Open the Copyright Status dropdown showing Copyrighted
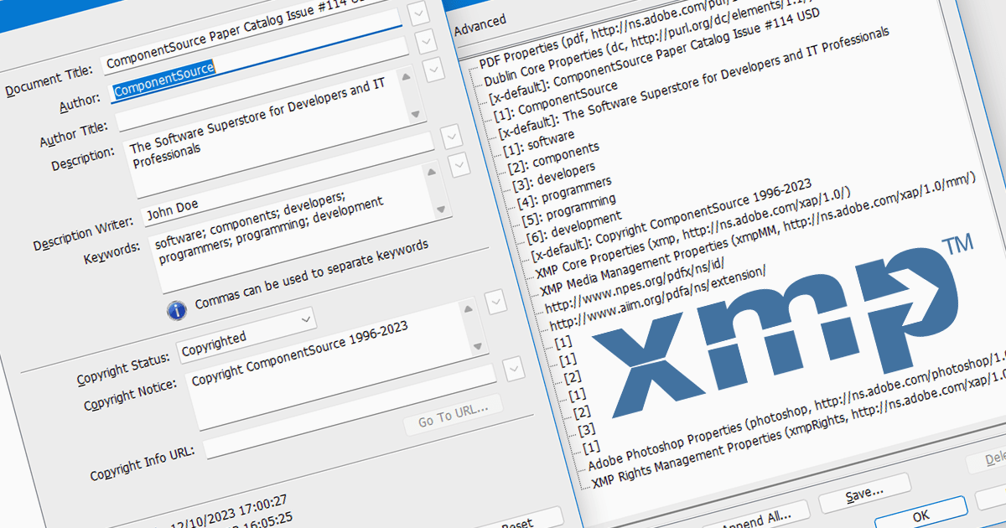The image size is (1006, 528). (x=246, y=334)
